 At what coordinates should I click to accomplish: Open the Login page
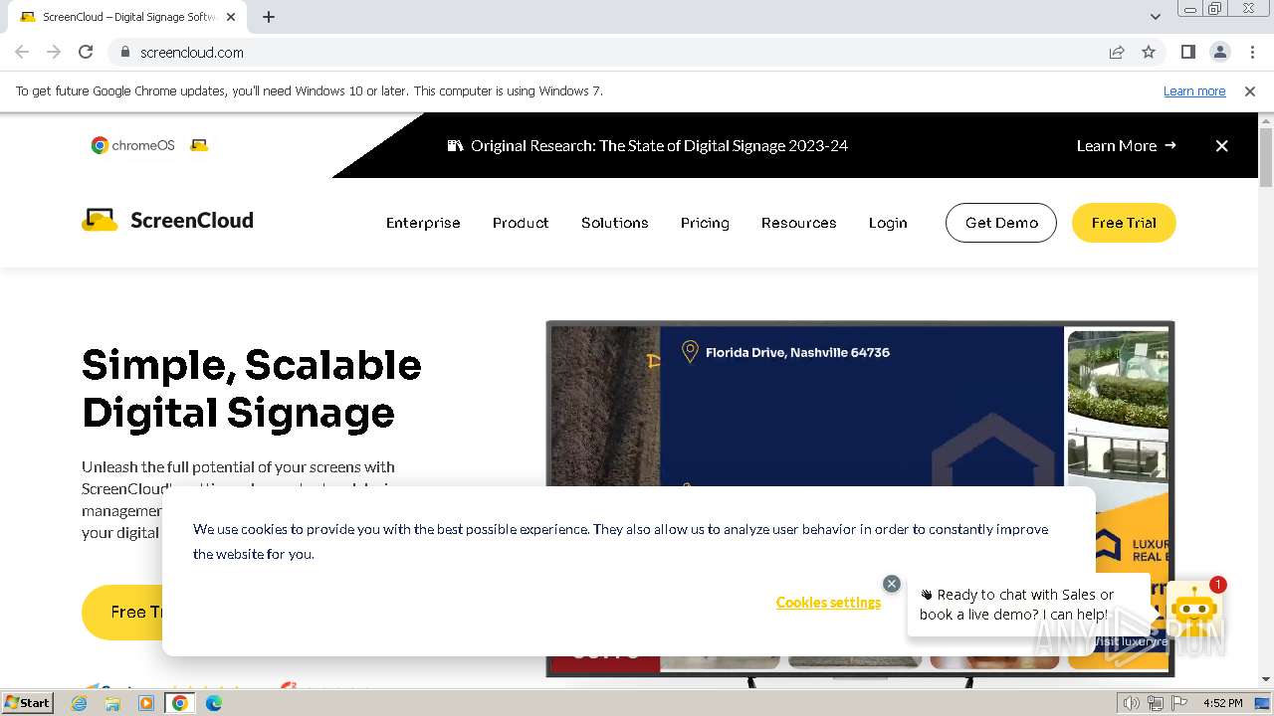coord(888,223)
